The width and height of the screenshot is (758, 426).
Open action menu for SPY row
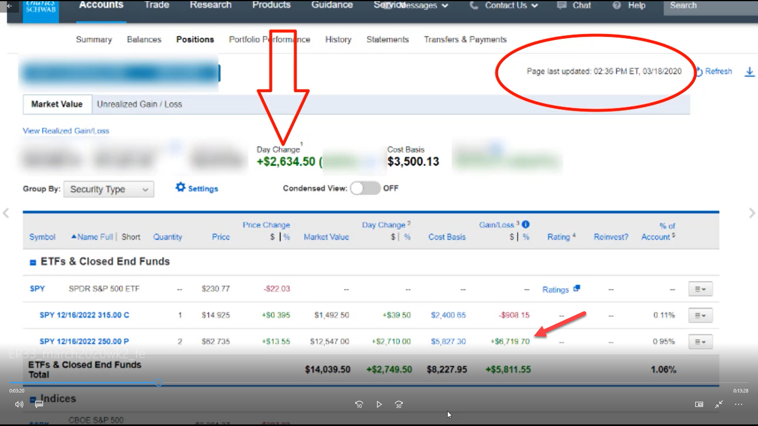click(700, 289)
